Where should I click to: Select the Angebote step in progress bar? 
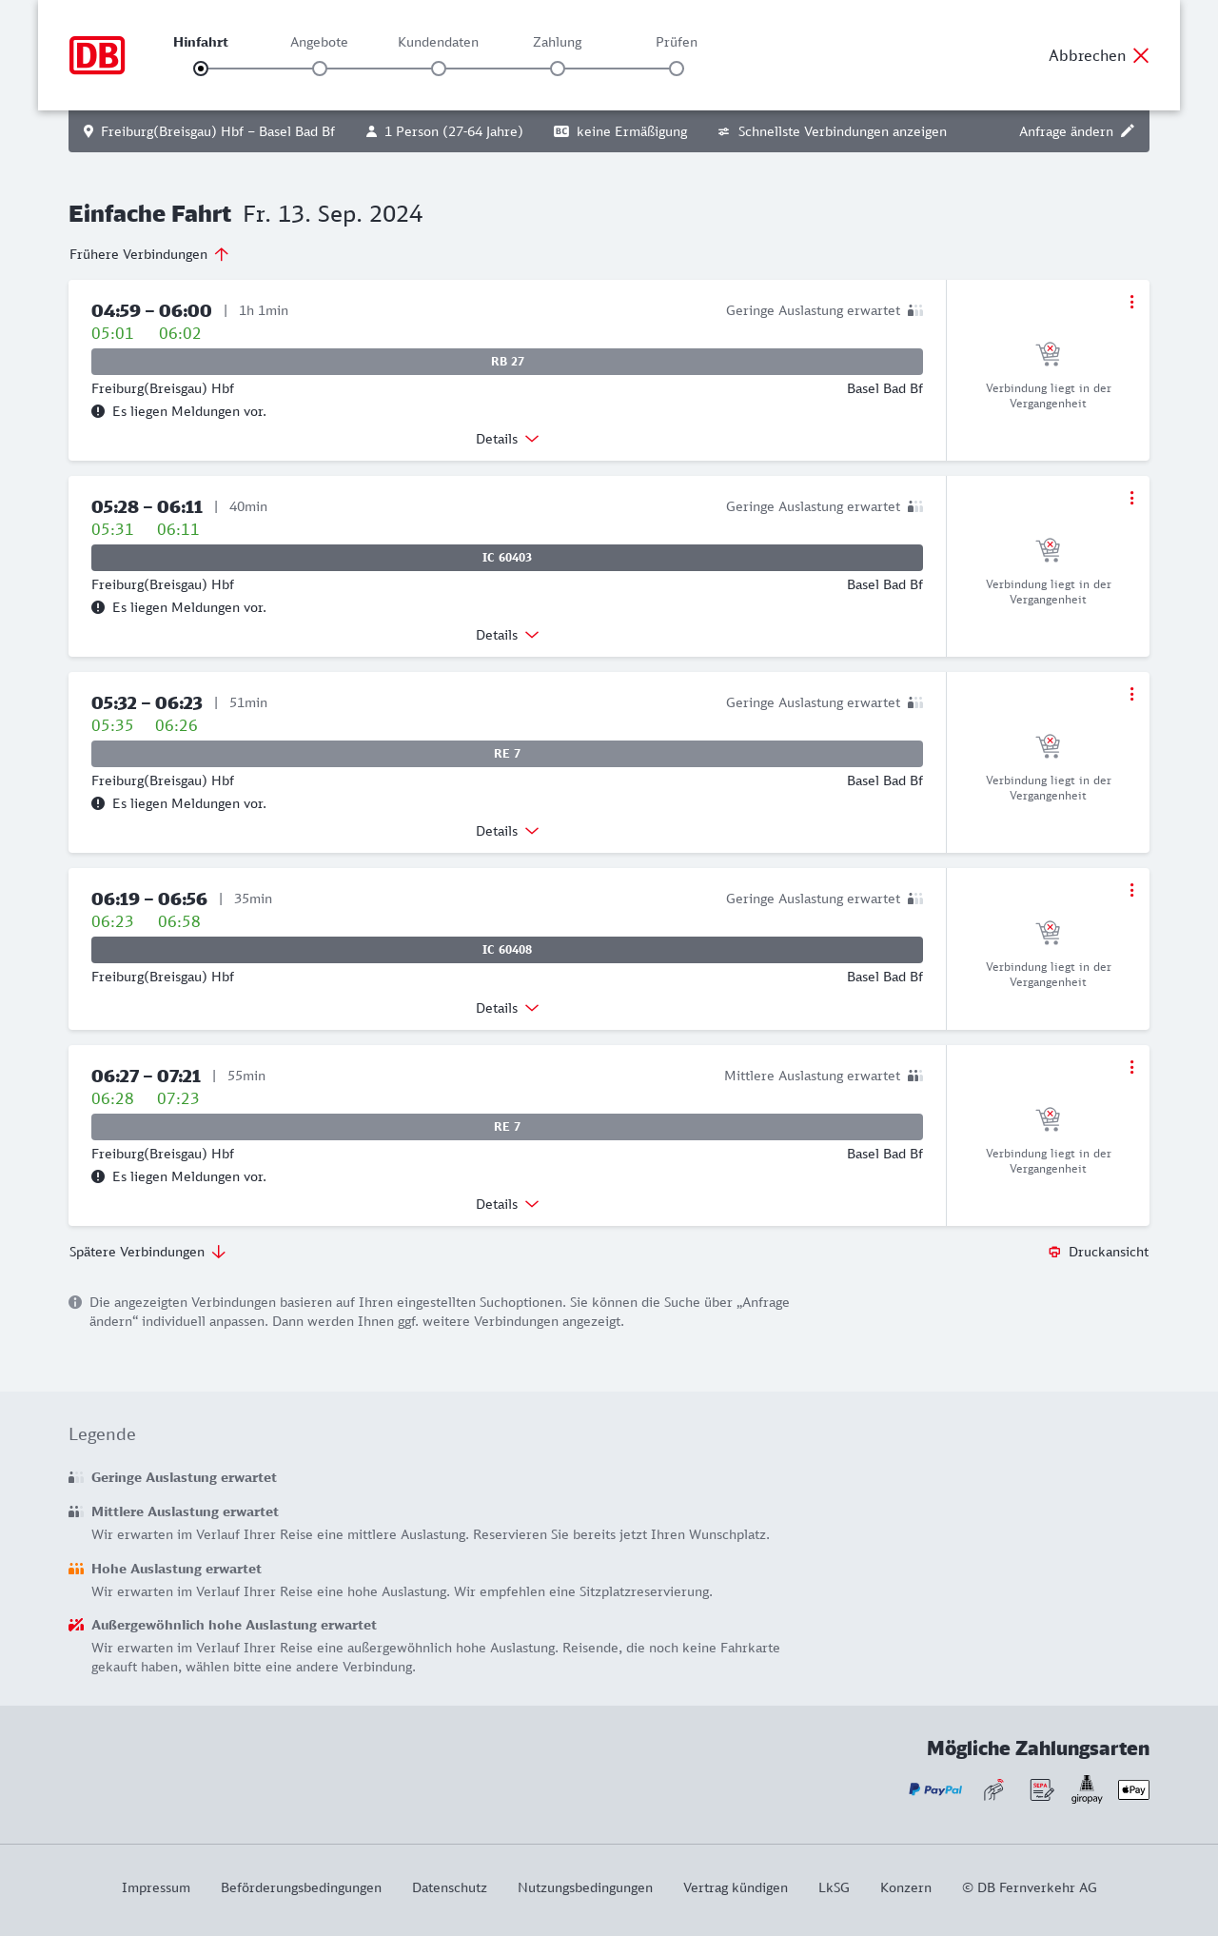click(320, 69)
